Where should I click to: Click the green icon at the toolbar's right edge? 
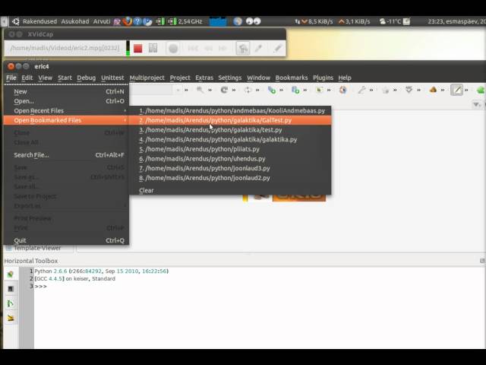click(481, 90)
